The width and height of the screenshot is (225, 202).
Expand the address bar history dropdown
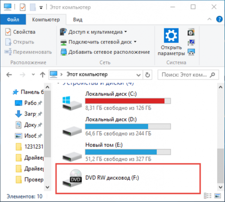click(x=138, y=75)
